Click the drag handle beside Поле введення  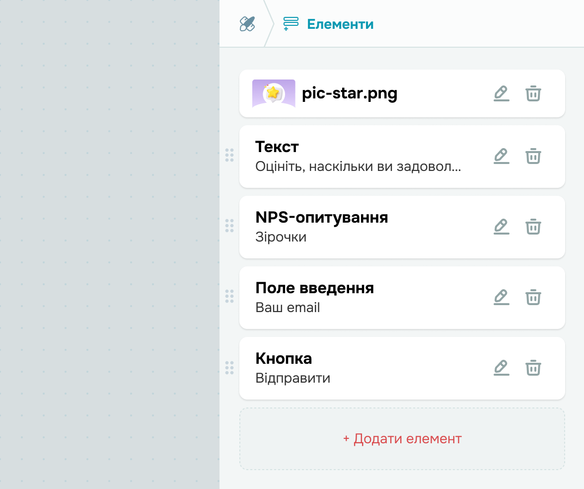229,296
